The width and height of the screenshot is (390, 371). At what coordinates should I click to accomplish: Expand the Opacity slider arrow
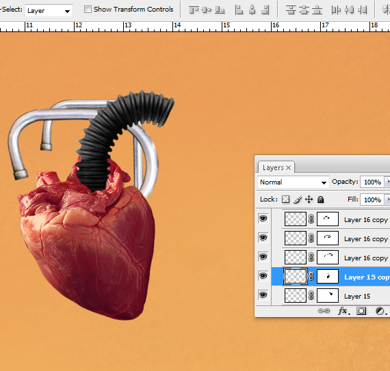pos(388,182)
